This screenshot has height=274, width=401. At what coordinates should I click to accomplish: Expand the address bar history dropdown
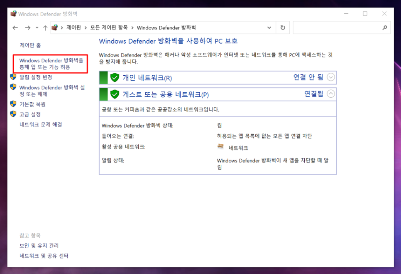[269, 28]
